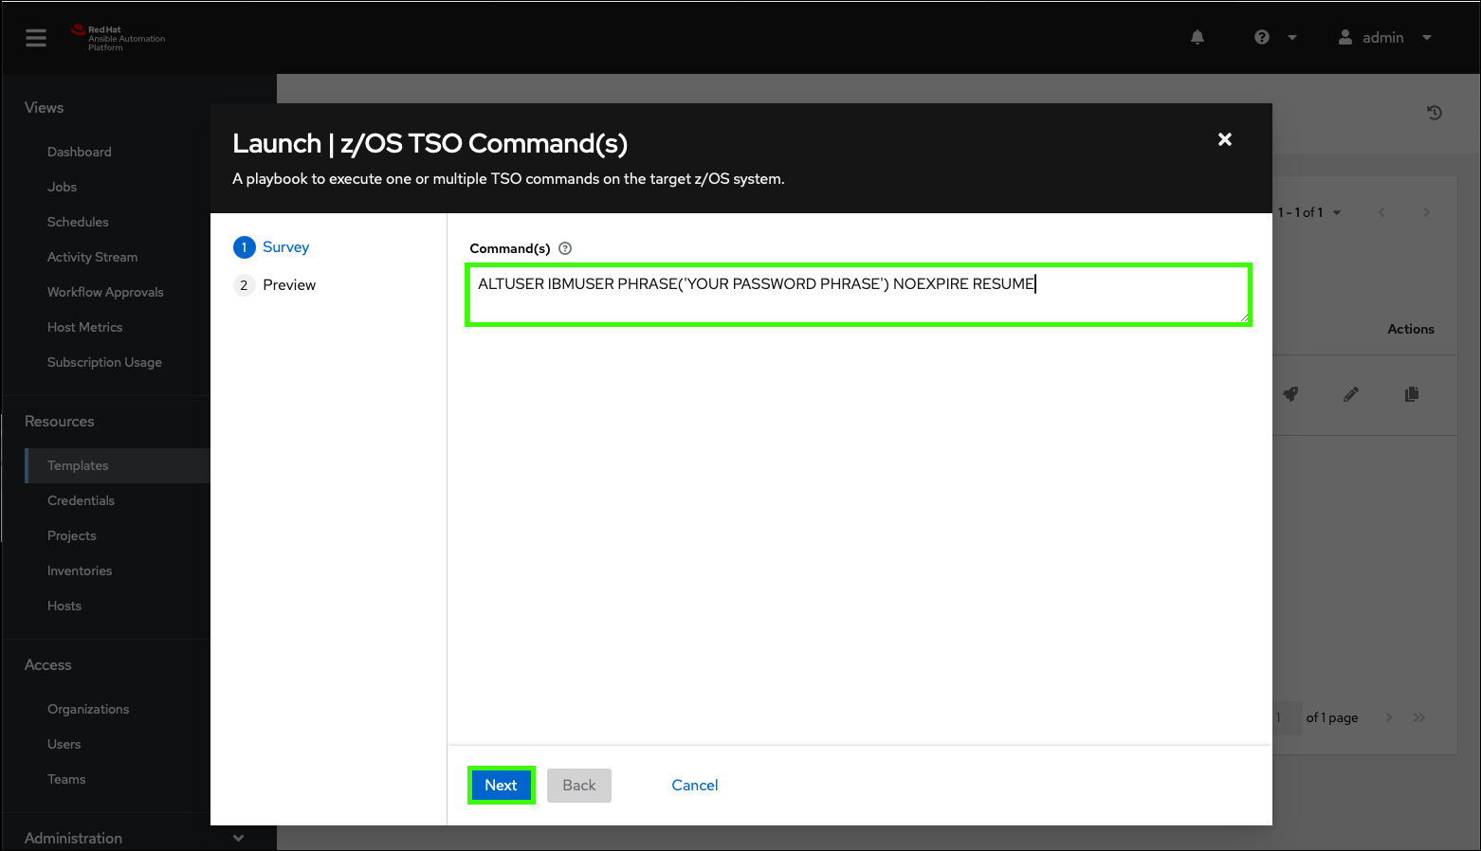Click the notifications bell icon
Viewport: 1481px width, 851px height.
(1198, 37)
